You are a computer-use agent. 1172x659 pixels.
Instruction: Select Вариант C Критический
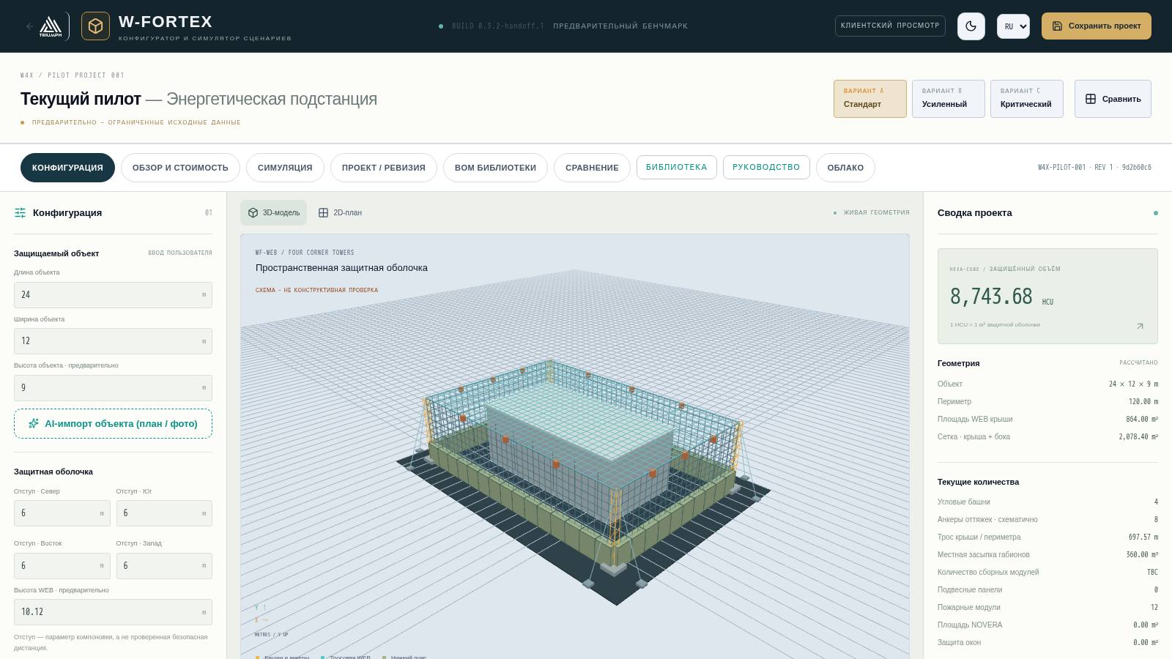[x=1027, y=99]
